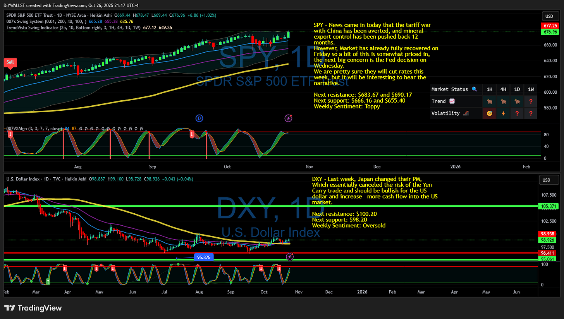Image resolution: width=564 pixels, height=319 pixels.
Task: Switch to the 1W column in Market Status
Action: (x=531, y=89)
